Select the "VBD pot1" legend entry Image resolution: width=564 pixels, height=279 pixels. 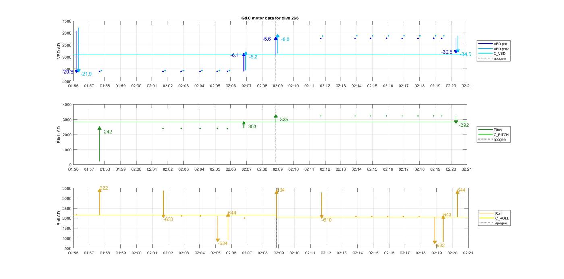493,43
